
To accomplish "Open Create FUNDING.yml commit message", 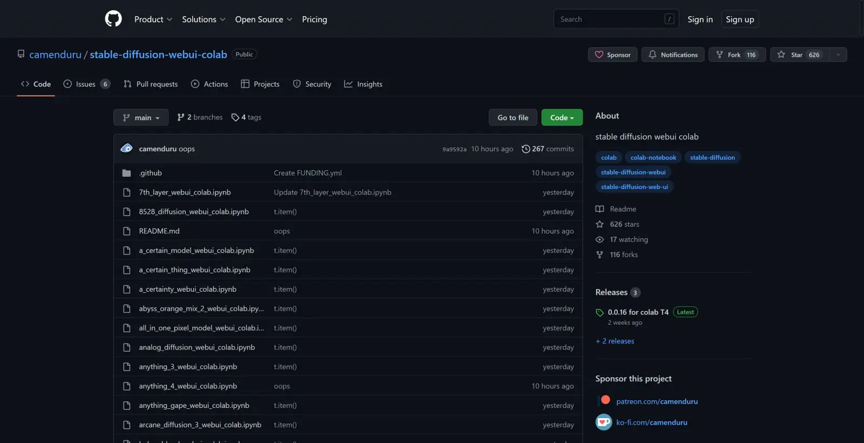I will tap(308, 173).
